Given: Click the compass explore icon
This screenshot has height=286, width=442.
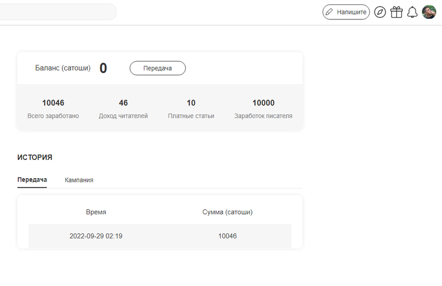Looking at the screenshot, I should click(380, 12).
